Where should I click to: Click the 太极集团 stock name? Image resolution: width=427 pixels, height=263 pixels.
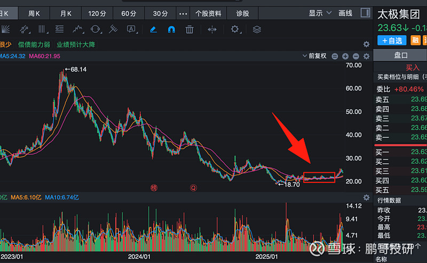(x=398, y=14)
